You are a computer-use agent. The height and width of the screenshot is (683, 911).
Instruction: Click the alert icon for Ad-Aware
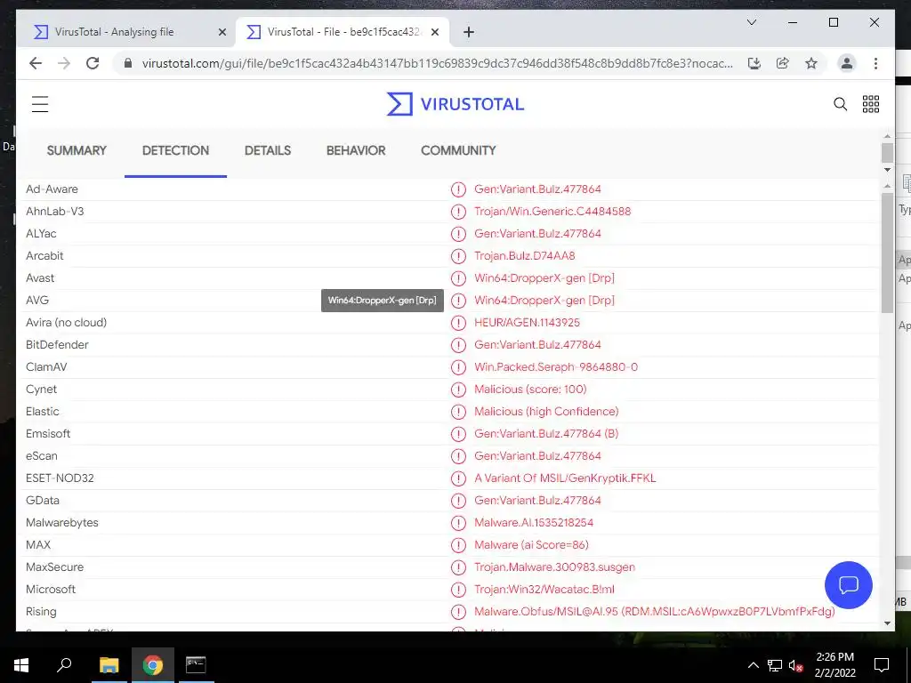[x=458, y=189]
